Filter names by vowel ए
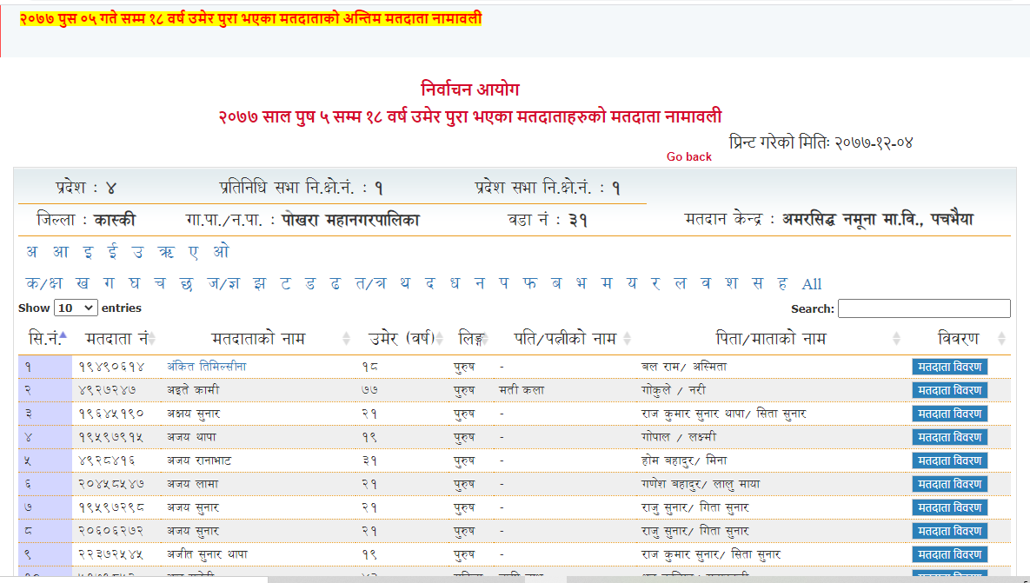This screenshot has width=1030, height=583. point(193,252)
